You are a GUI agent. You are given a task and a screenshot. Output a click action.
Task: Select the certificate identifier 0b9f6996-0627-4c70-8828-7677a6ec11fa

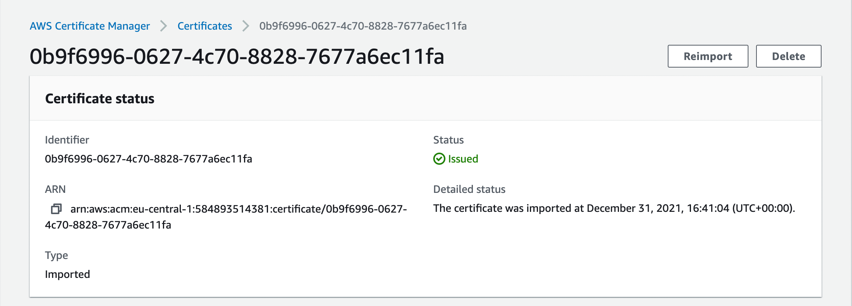[x=149, y=159]
